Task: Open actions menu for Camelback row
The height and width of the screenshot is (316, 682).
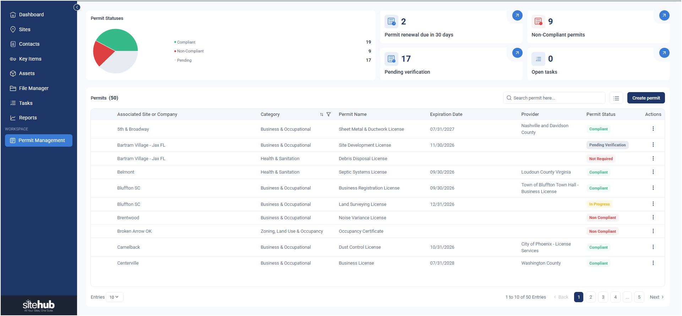Action: (x=653, y=247)
